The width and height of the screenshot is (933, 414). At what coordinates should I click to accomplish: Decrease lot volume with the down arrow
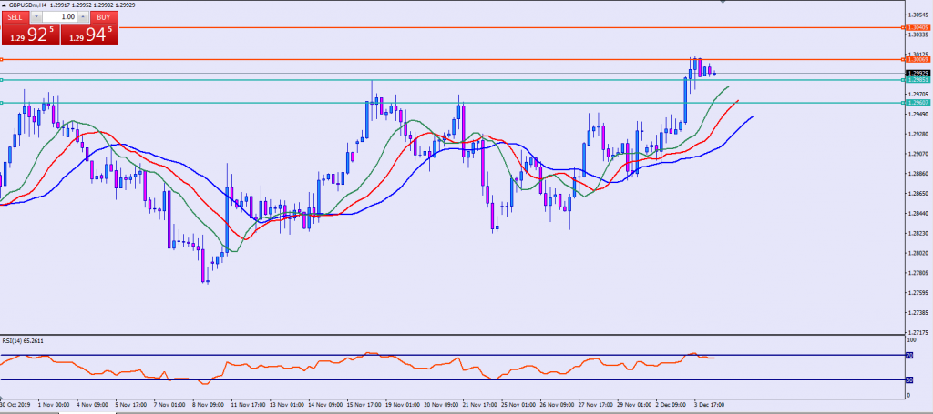37,17
